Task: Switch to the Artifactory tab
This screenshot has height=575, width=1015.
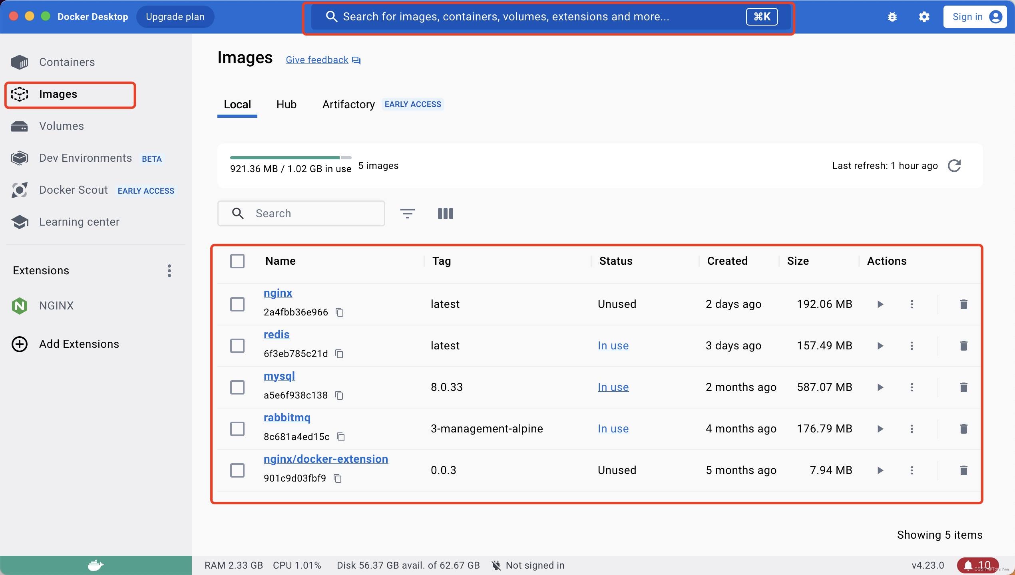Action: click(348, 105)
